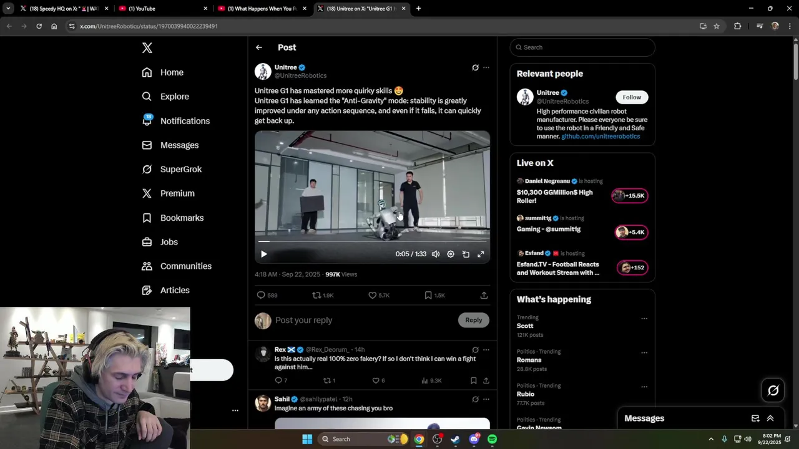Join summit1g's live with +5.4K
Image resolution: width=799 pixels, height=449 pixels.
click(632, 232)
